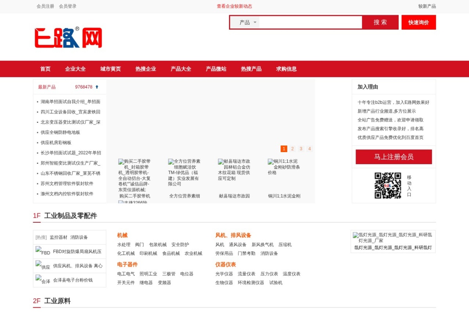
Task: Open 查看企业较新动态 link
Action: click(x=234, y=6)
